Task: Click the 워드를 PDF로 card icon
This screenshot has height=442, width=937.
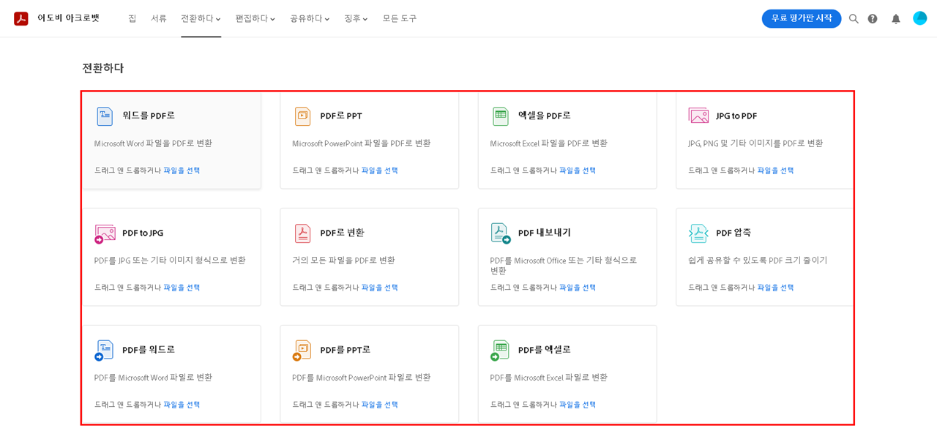Action: coord(105,116)
